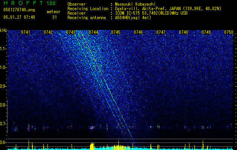The image size is (237, 150).
Task: Click frequency axis label 0.6
Action: pos(3,142)
